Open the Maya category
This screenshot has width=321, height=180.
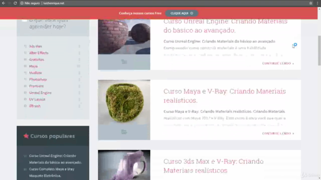pyautogui.click(x=34, y=66)
